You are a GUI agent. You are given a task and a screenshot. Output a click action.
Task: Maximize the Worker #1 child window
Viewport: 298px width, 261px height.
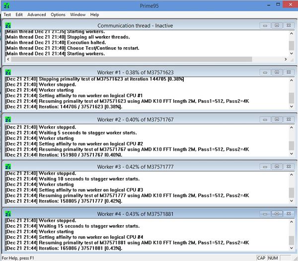277,72
